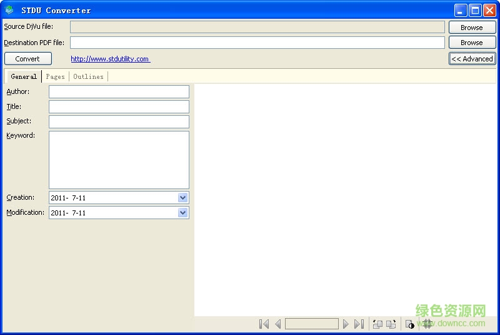
Task: Click the Keyword text area
Action: [x=119, y=160]
